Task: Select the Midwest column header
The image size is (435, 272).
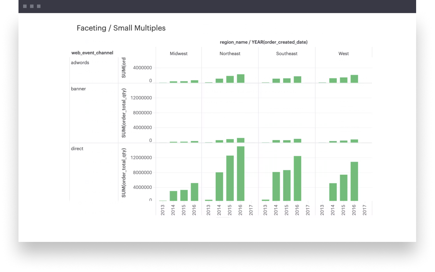Action: click(x=178, y=54)
